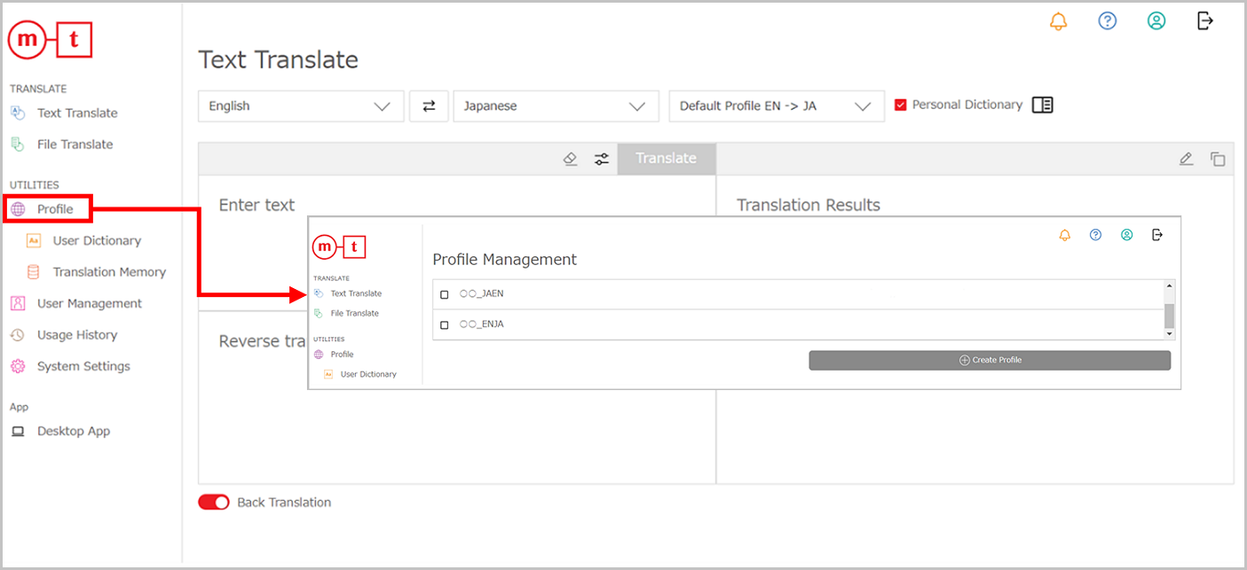
Task: Open translation options sliders icon
Action: tap(602, 159)
